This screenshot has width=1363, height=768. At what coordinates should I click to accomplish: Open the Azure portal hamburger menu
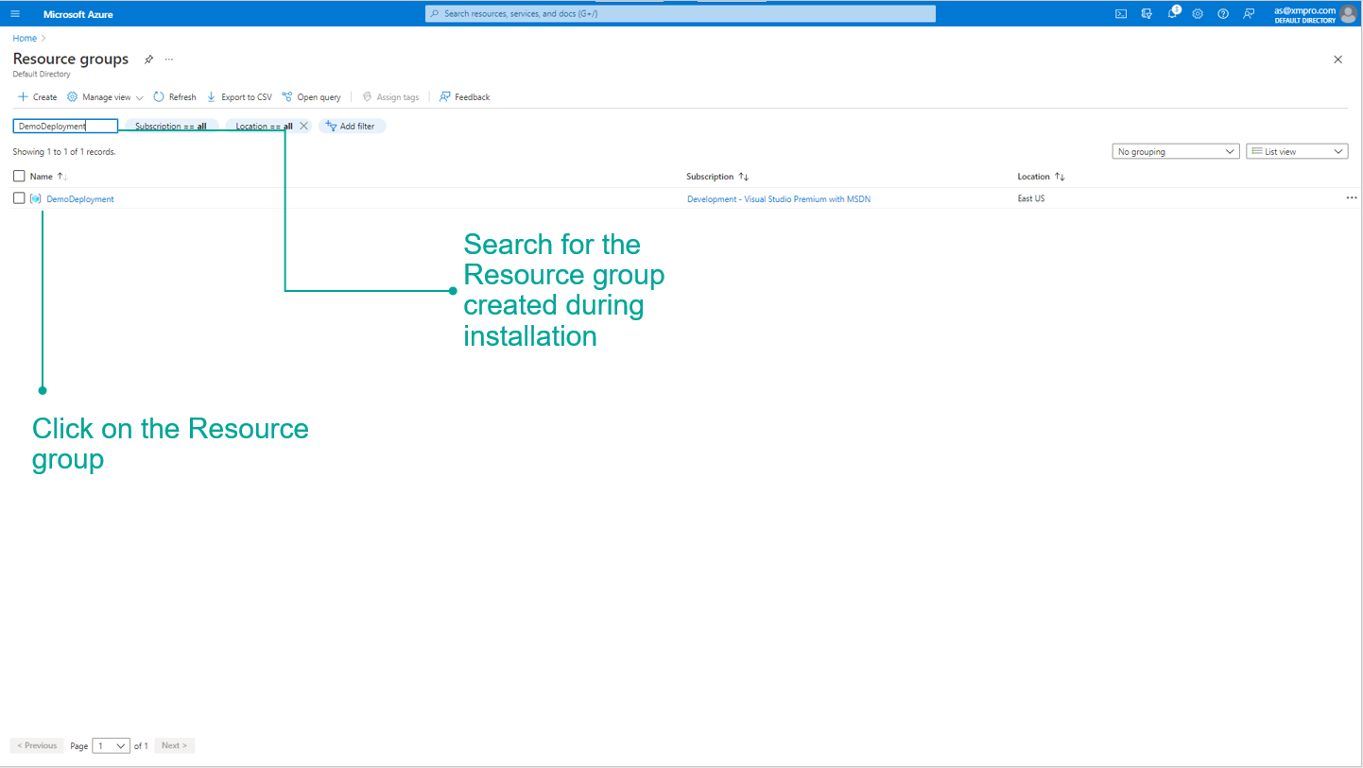[x=15, y=14]
